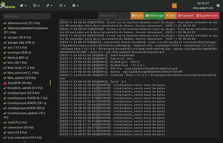The height and width of the screenshot is (143, 223).
Task: Open the Analysis stethoscope menu
Action: [x=36, y=6]
